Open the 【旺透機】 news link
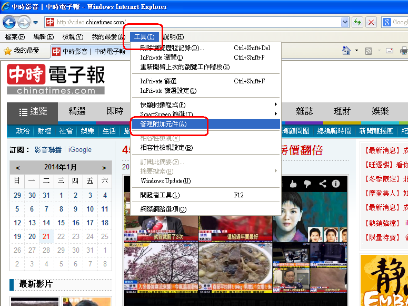 (386, 165)
